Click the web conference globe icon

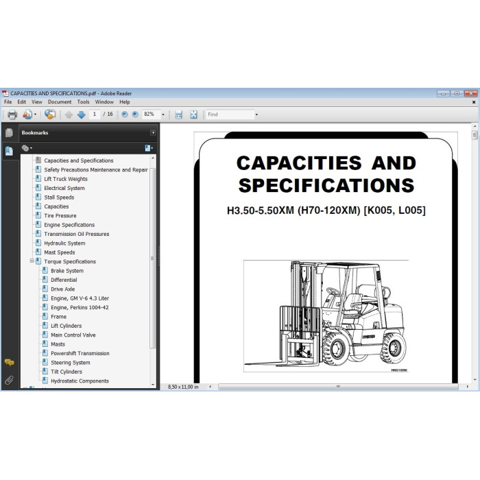(50, 115)
